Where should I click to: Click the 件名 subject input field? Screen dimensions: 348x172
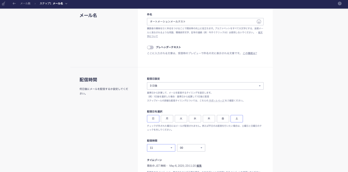tap(201, 22)
